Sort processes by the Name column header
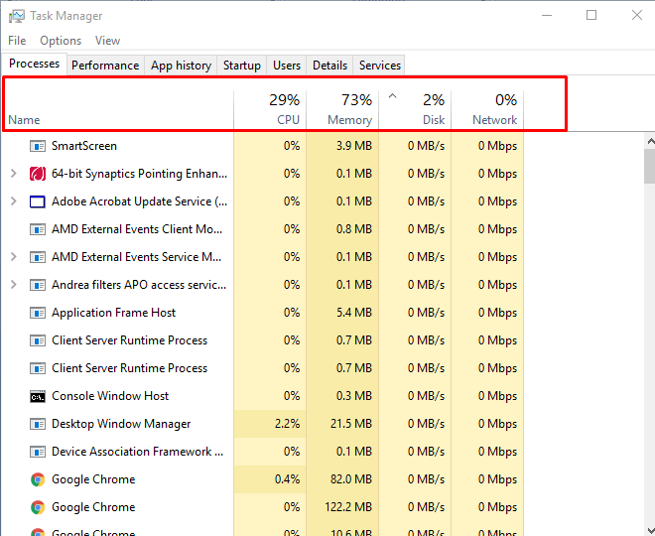The image size is (655, 536). click(x=118, y=110)
